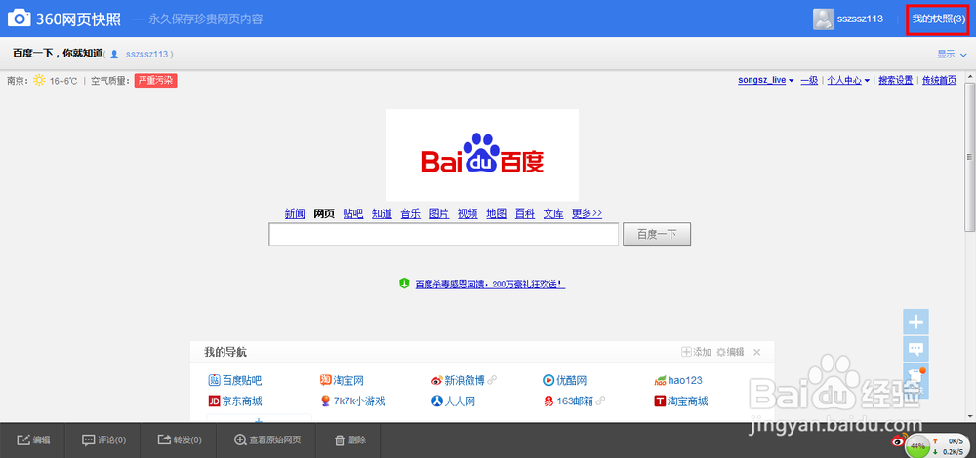Click the Weibo eye icon in tray

pos(898,440)
